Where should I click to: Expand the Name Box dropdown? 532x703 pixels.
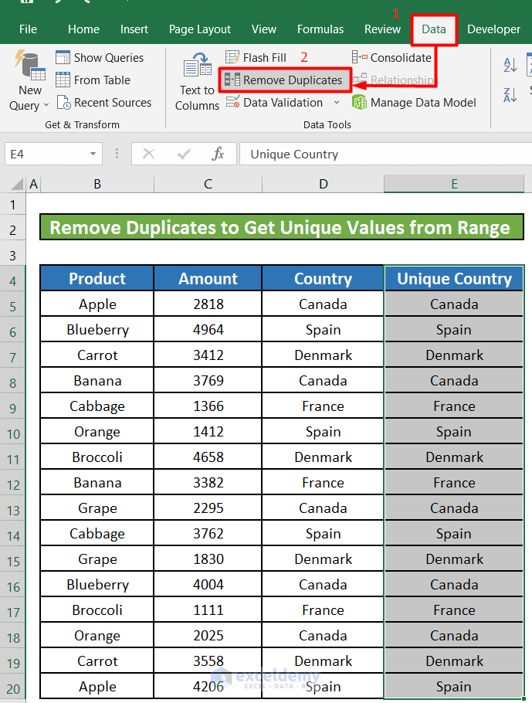coord(93,155)
